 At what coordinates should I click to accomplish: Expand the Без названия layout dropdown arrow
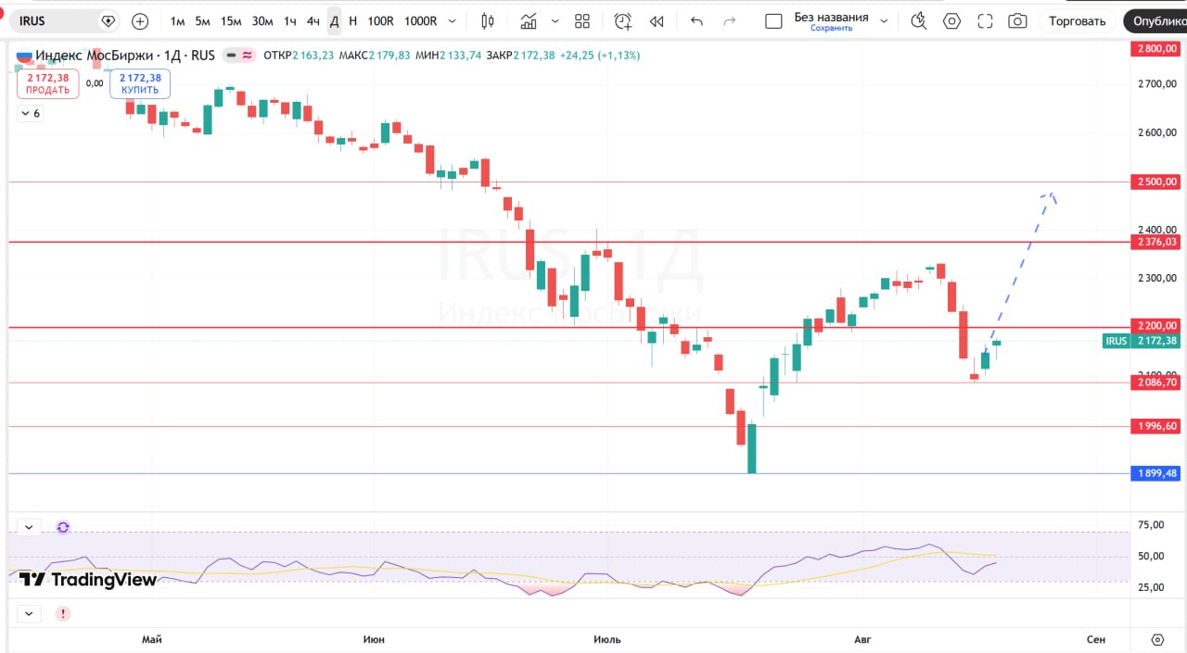[884, 20]
